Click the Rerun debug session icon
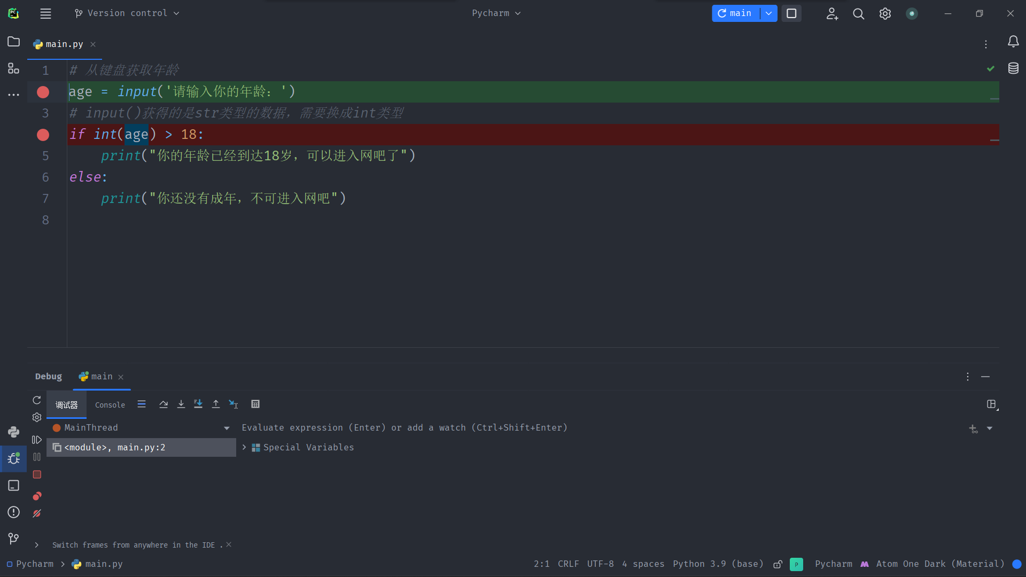 point(37,400)
